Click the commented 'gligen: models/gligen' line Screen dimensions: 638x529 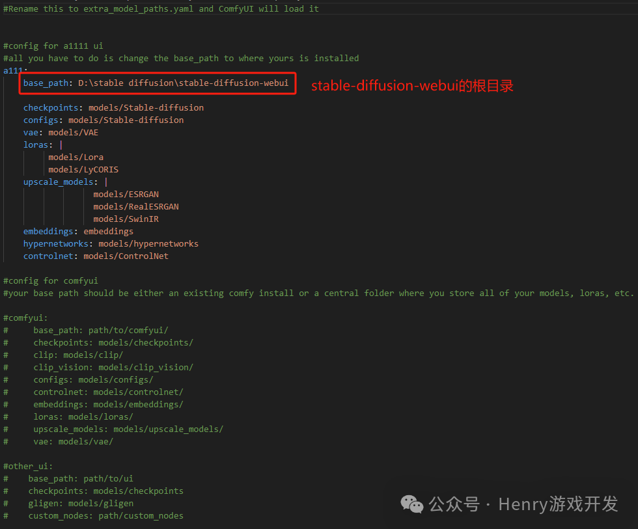(x=81, y=504)
